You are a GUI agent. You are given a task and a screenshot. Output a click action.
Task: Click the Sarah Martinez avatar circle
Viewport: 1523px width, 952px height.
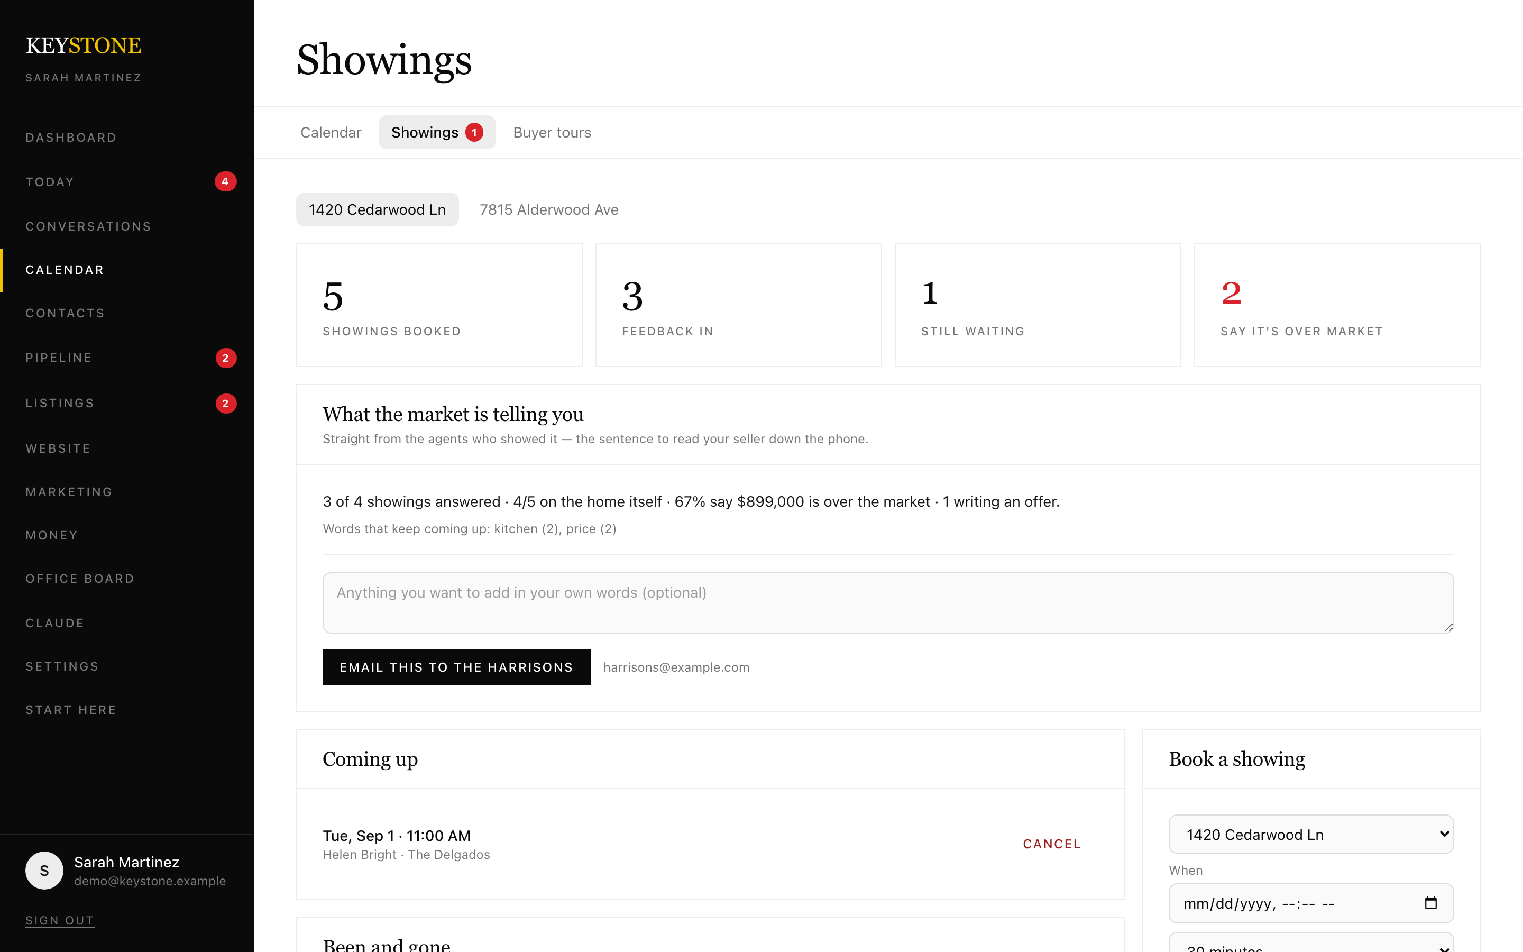pos(44,871)
